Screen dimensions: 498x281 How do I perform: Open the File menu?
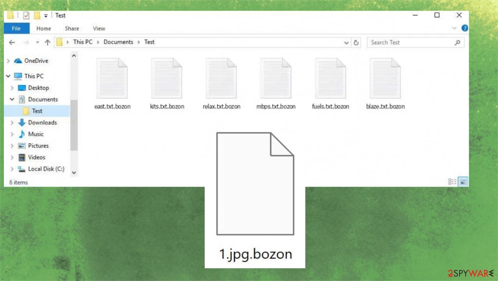[x=16, y=28]
